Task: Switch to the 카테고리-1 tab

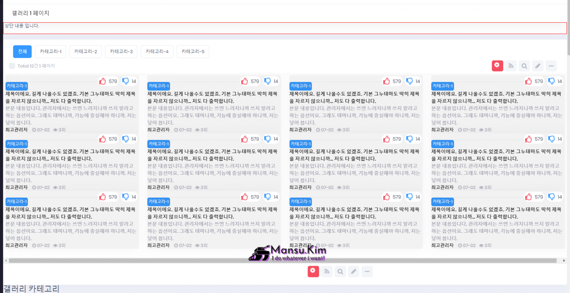Action: [51, 51]
